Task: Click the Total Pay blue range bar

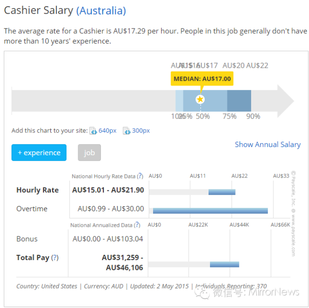Action: (225, 264)
